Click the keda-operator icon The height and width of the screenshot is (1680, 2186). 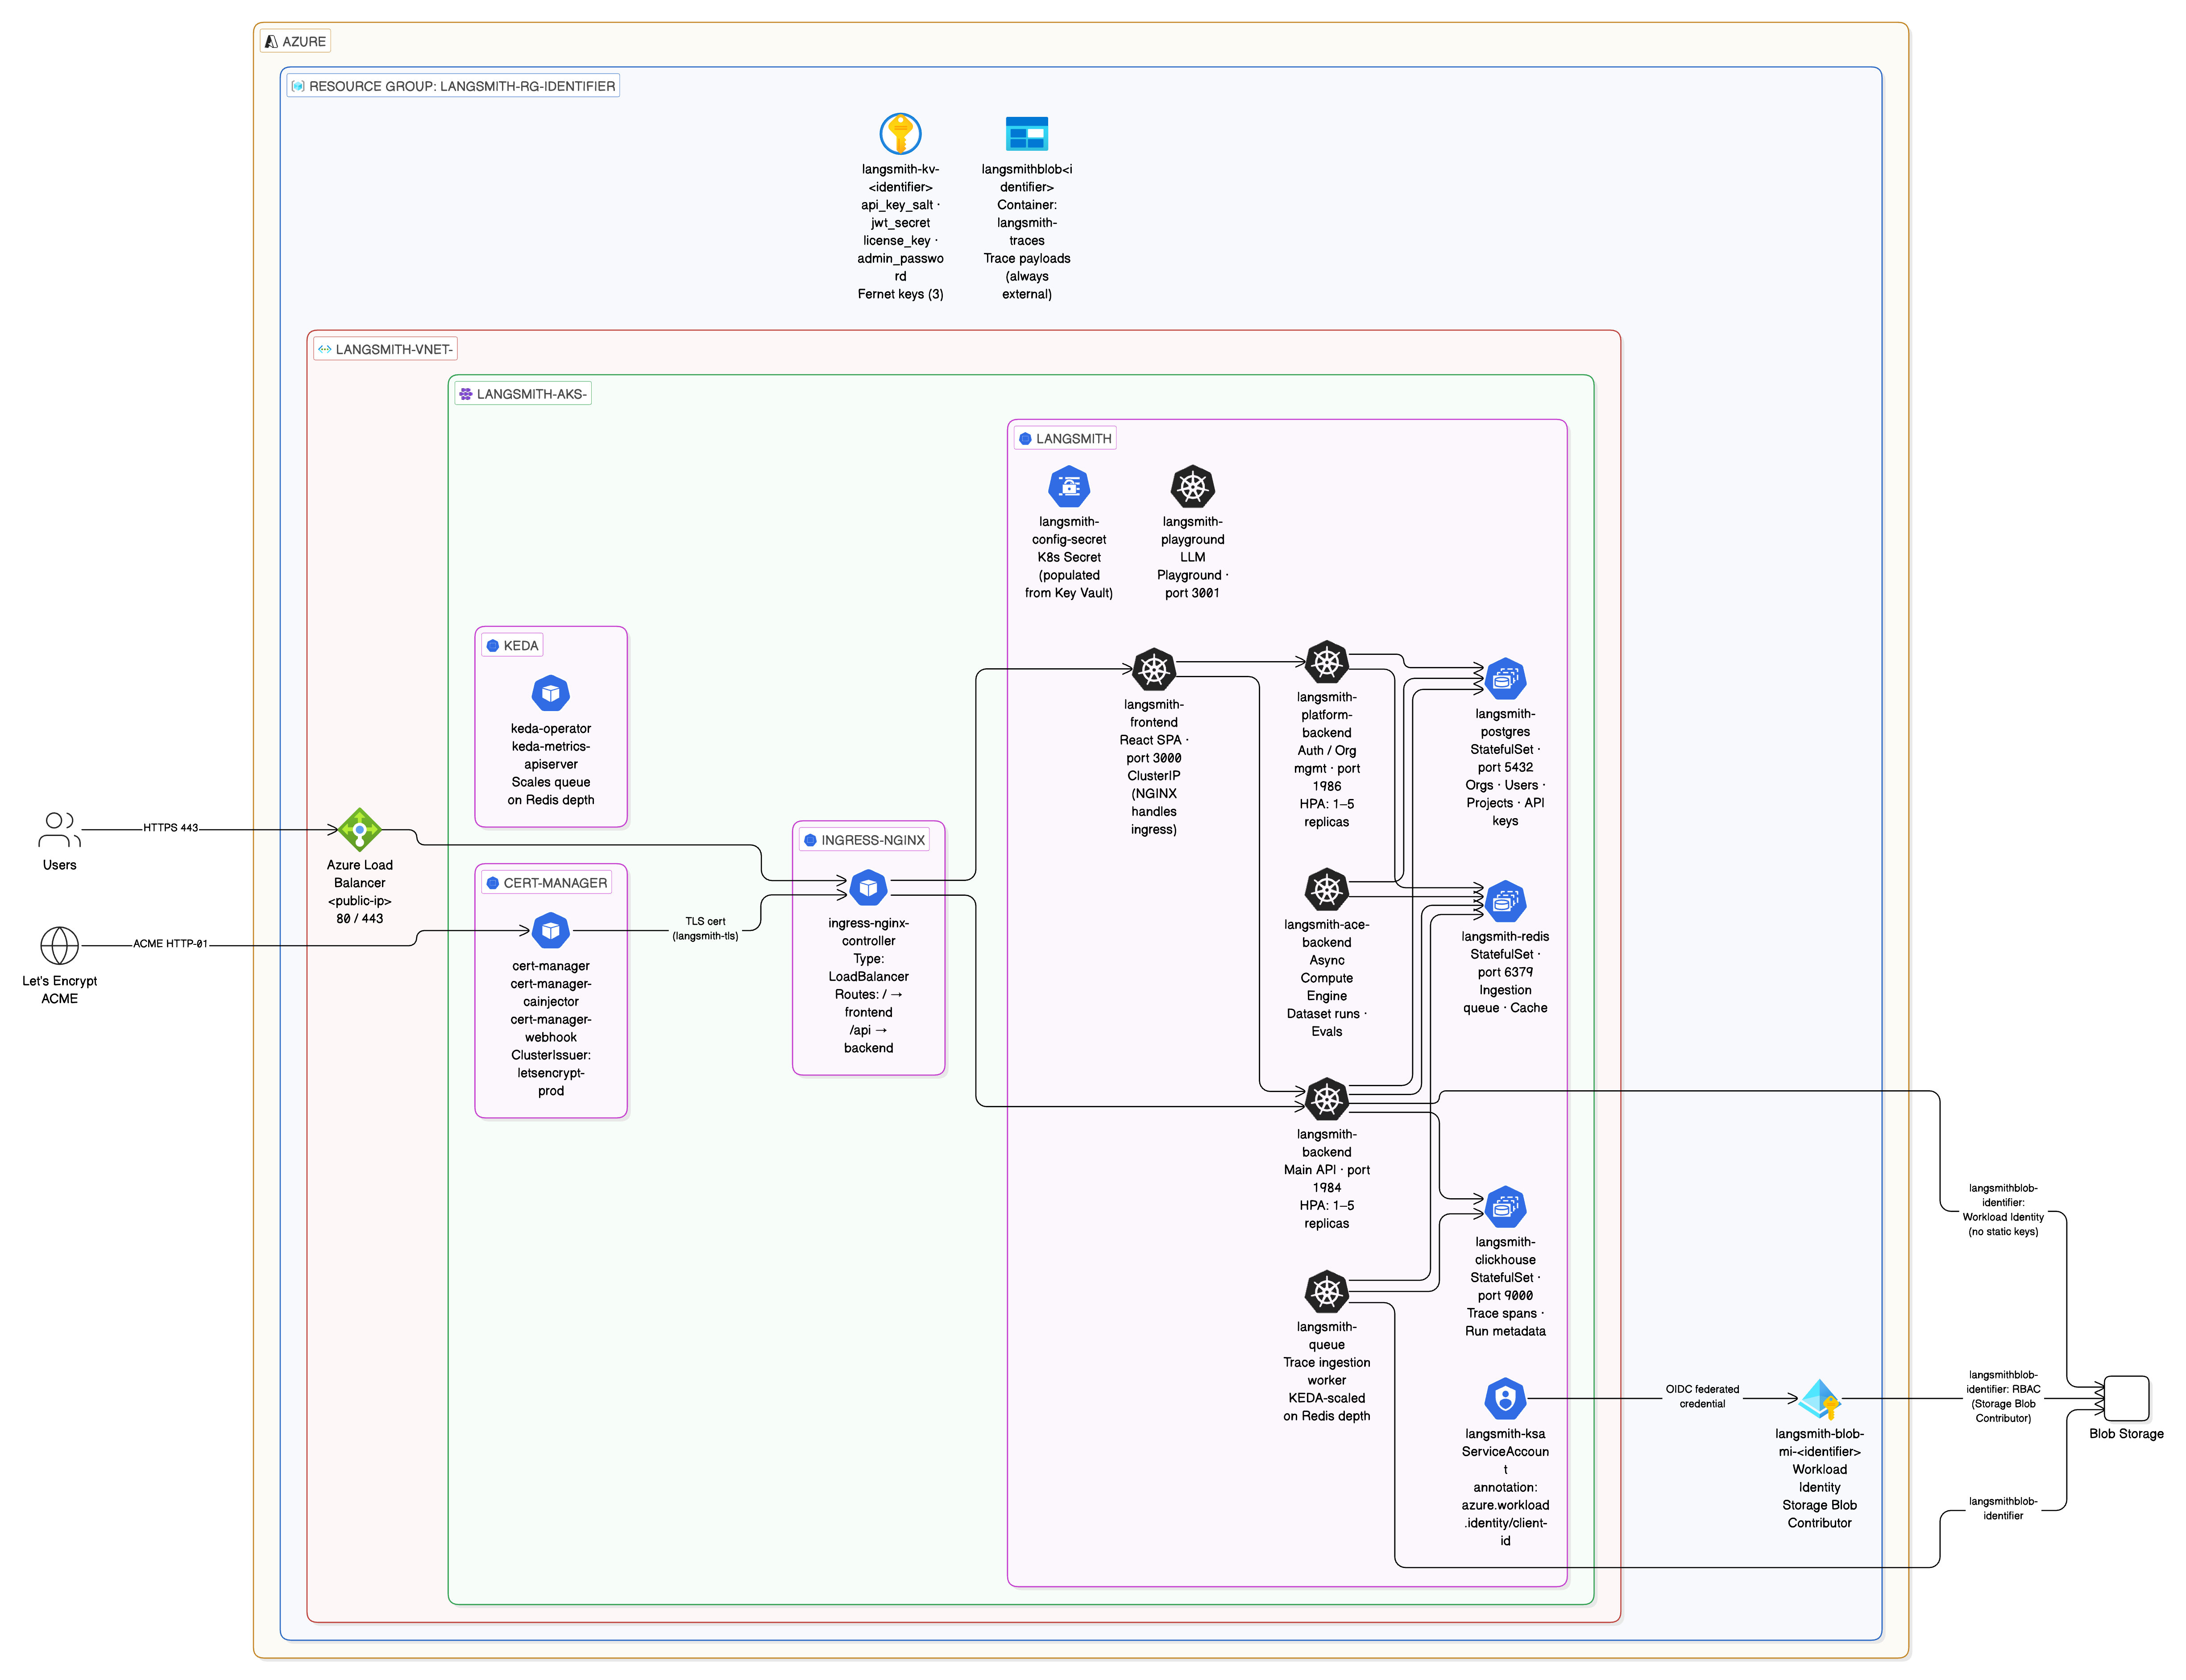click(550, 693)
